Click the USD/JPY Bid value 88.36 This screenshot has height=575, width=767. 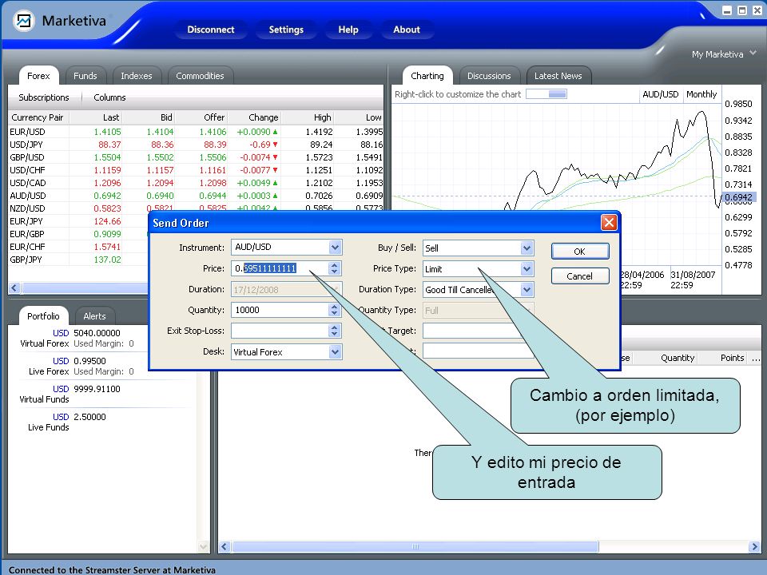(162, 145)
